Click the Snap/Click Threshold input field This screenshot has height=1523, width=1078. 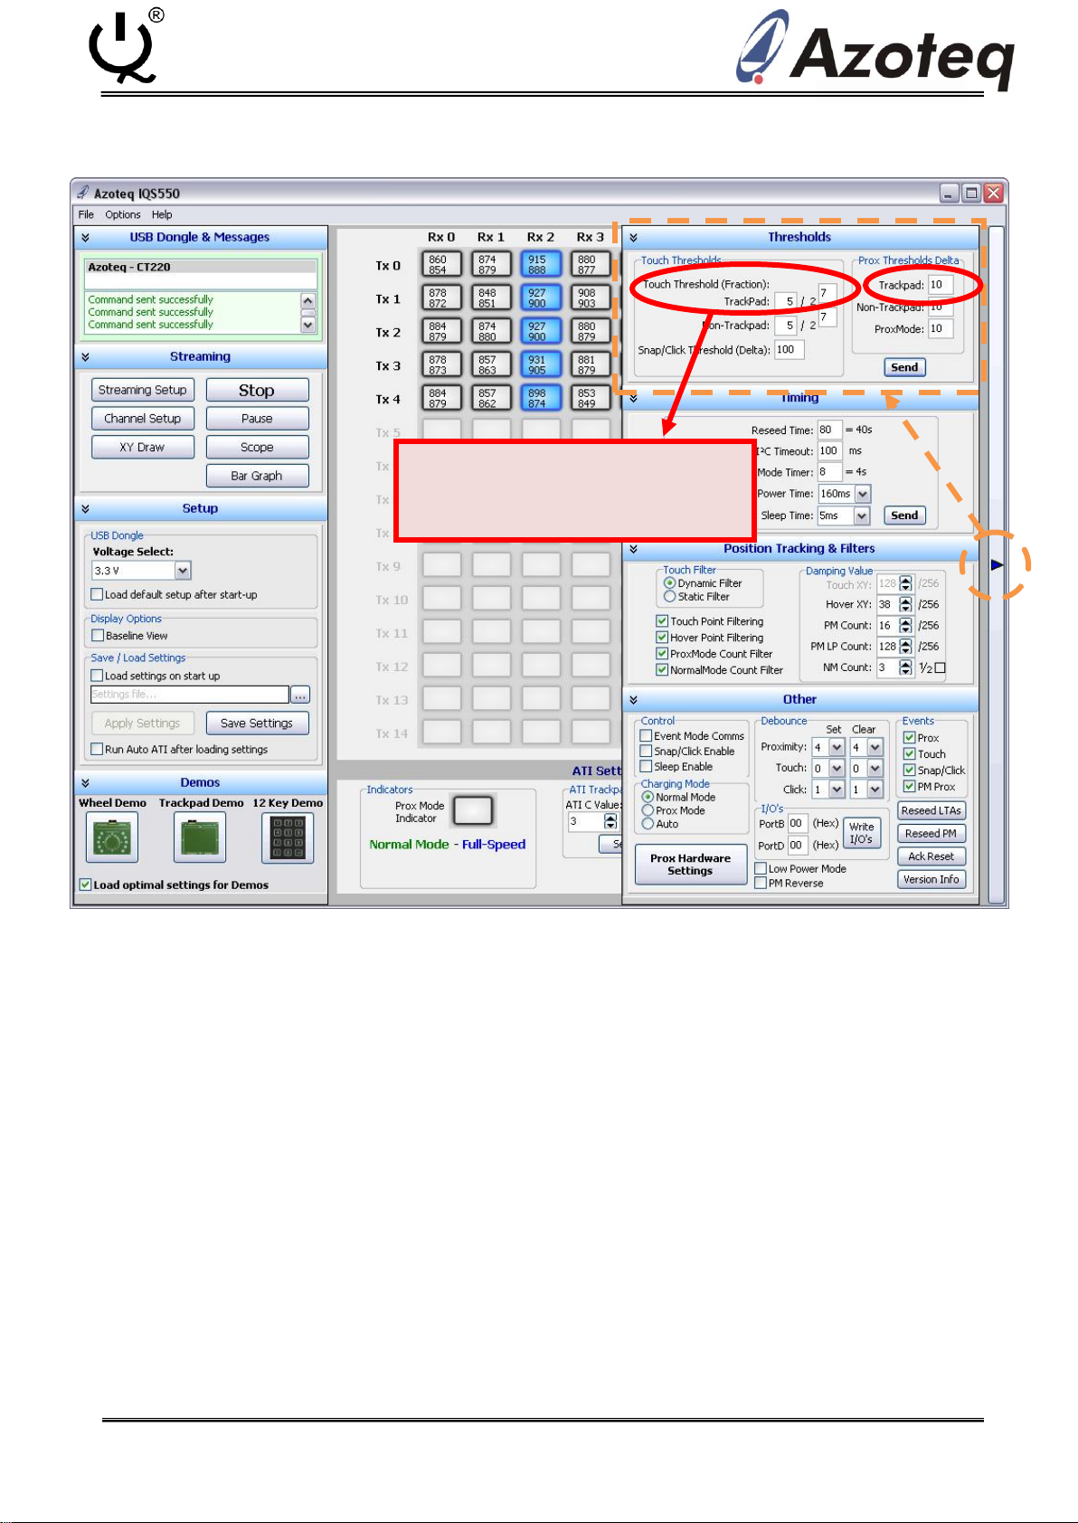pos(789,350)
